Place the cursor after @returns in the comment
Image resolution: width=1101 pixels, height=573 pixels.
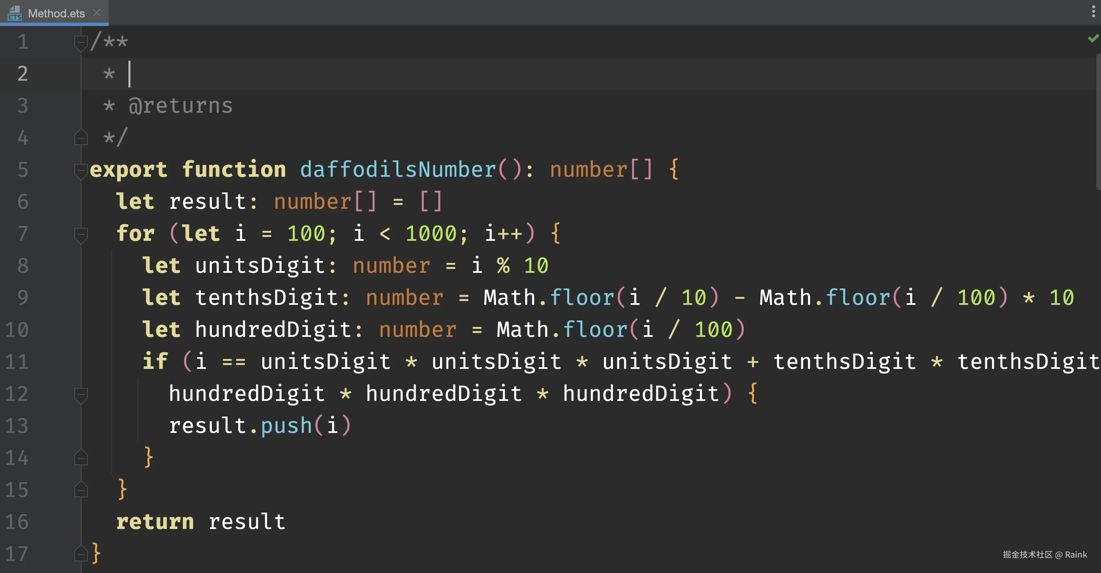234,106
